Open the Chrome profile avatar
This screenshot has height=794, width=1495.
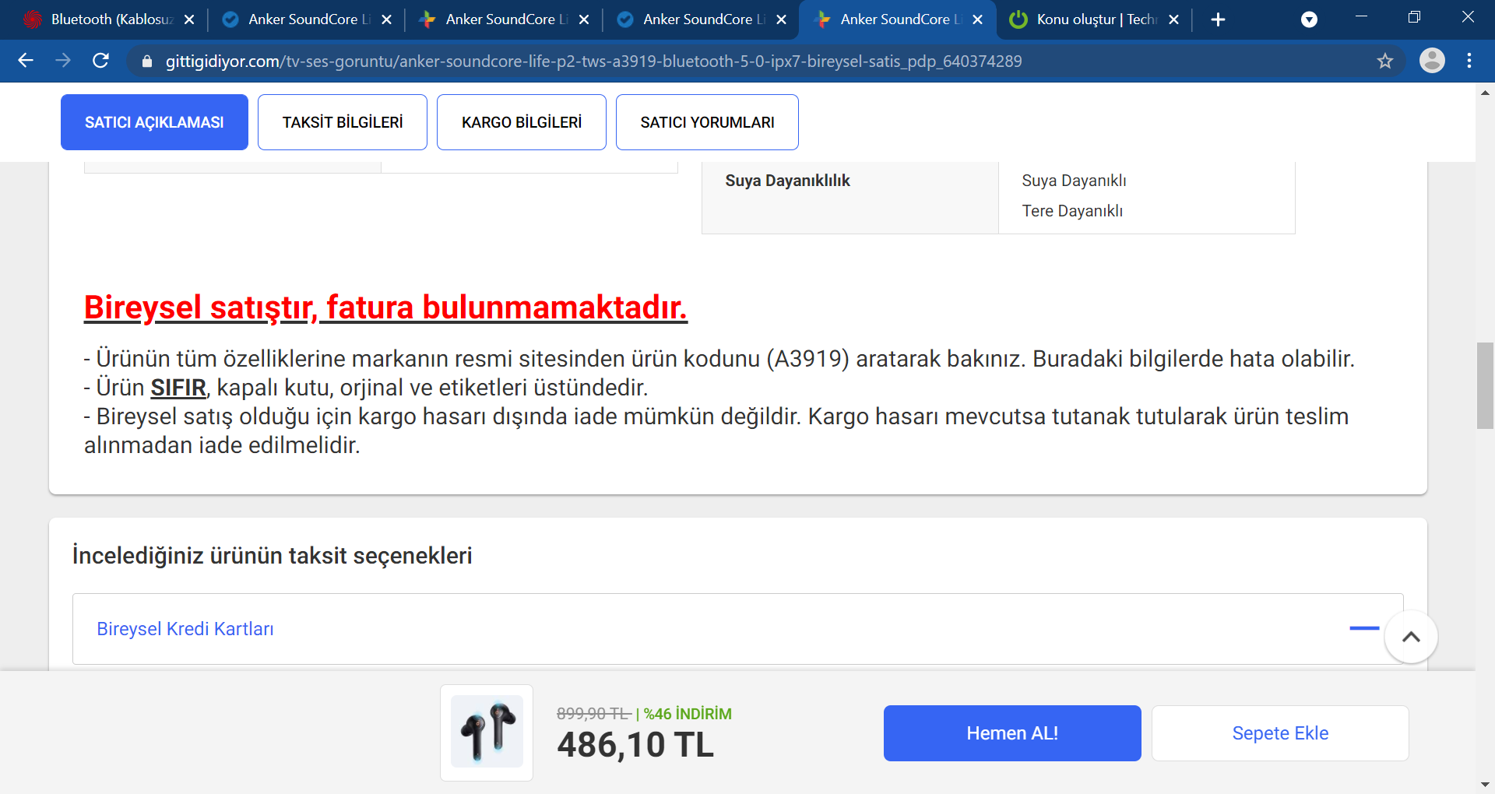pyautogui.click(x=1432, y=61)
